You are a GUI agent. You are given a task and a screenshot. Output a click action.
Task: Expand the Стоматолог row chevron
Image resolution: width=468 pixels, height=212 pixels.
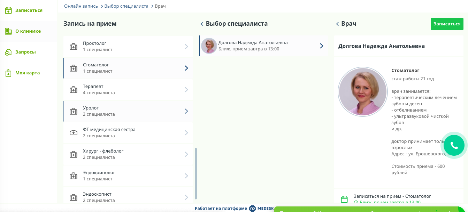[186, 68]
